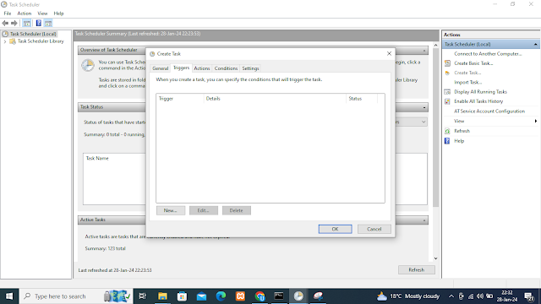541x304 pixels.
Task: Click Display All Running Tasks icon
Action: 447,92
